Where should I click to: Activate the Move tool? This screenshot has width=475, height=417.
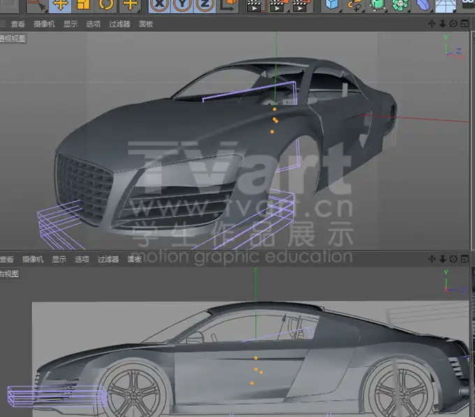tap(60, 6)
